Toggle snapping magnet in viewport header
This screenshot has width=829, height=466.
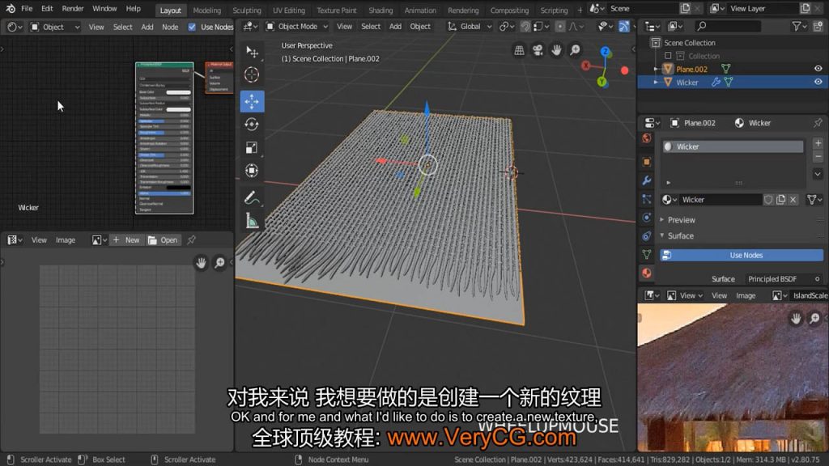coord(525,26)
